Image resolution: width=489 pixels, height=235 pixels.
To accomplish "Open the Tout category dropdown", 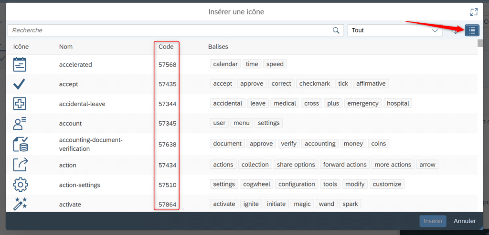I will click(395, 30).
